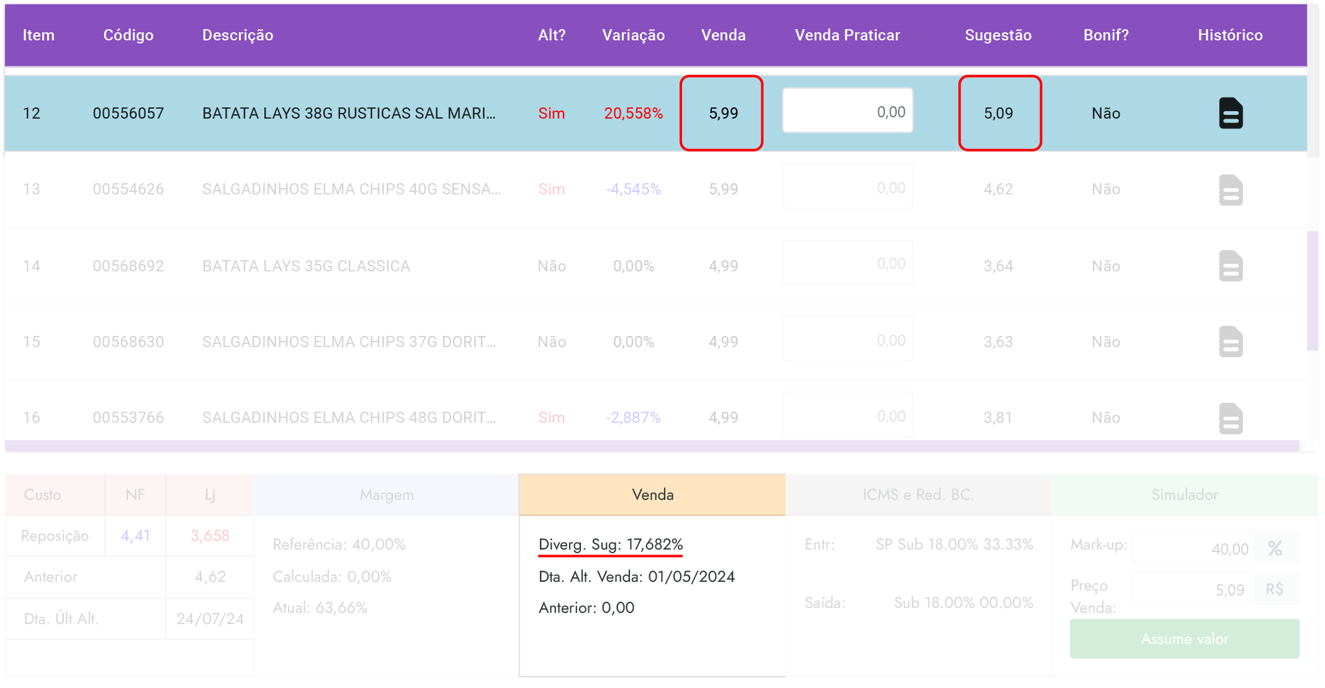This screenshot has height=688, width=1325.
Task: Edit the Mark-up value field
Action: point(1193,548)
